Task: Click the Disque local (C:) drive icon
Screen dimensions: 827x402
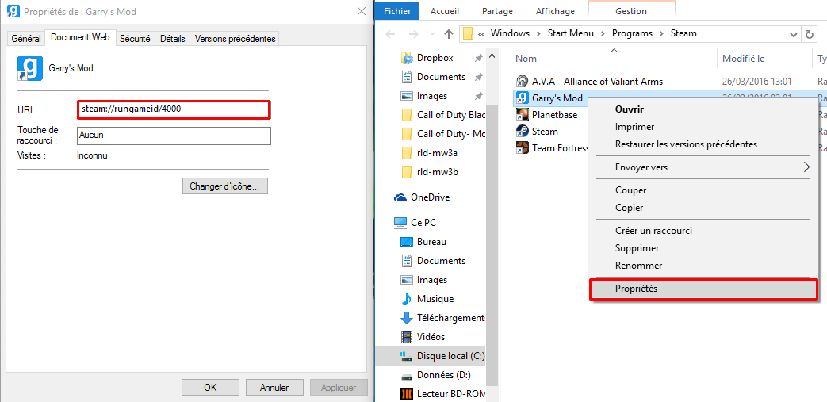Action: tap(407, 356)
